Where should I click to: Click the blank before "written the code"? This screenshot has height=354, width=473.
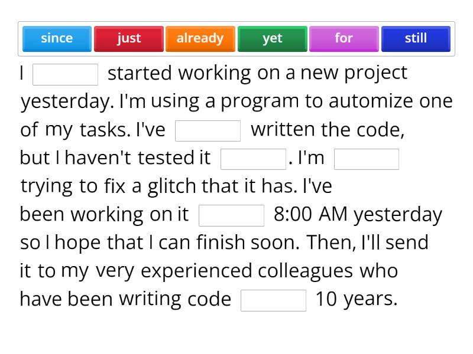point(208,130)
